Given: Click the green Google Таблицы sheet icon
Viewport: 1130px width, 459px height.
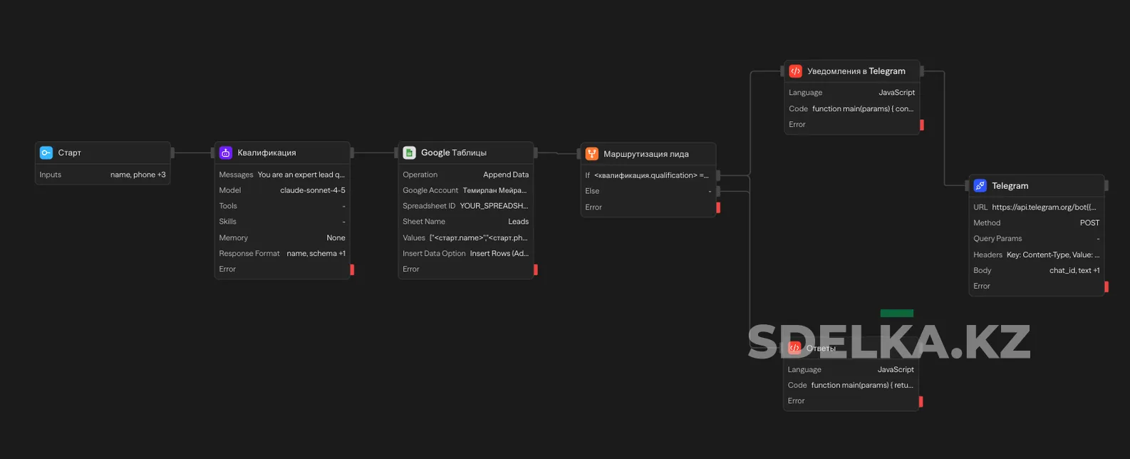Looking at the screenshot, I should (409, 153).
